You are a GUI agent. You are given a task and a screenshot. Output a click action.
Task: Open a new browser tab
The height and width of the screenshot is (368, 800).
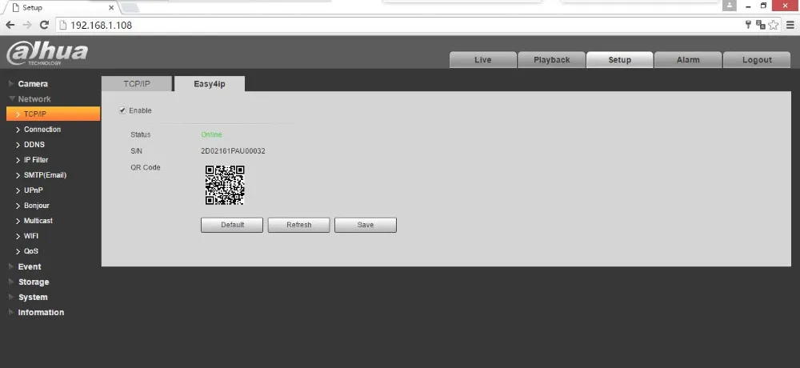[130, 8]
